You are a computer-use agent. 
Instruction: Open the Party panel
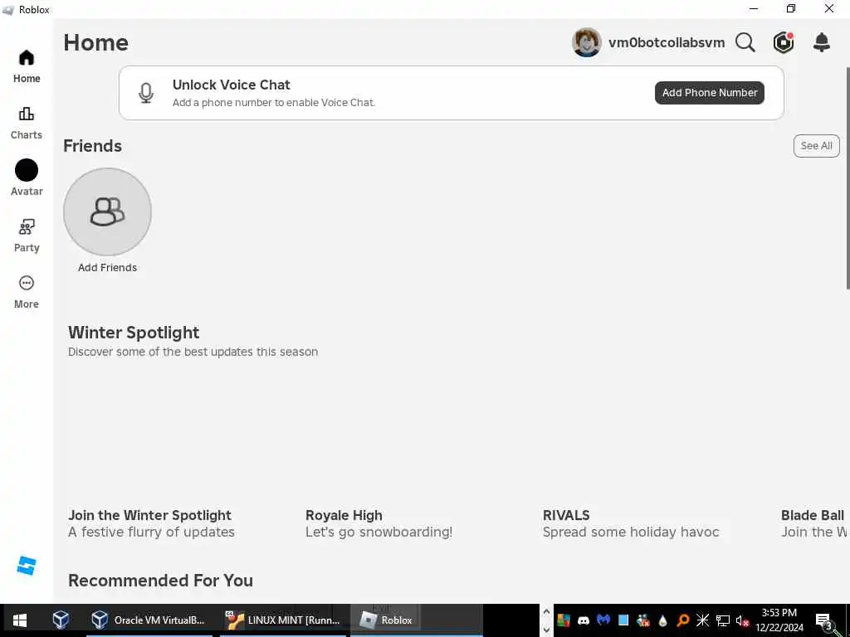pyautogui.click(x=26, y=236)
